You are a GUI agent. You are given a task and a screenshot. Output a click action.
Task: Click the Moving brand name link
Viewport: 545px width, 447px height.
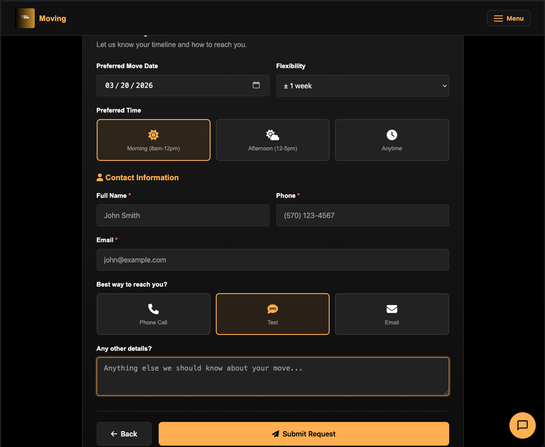point(52,18)
